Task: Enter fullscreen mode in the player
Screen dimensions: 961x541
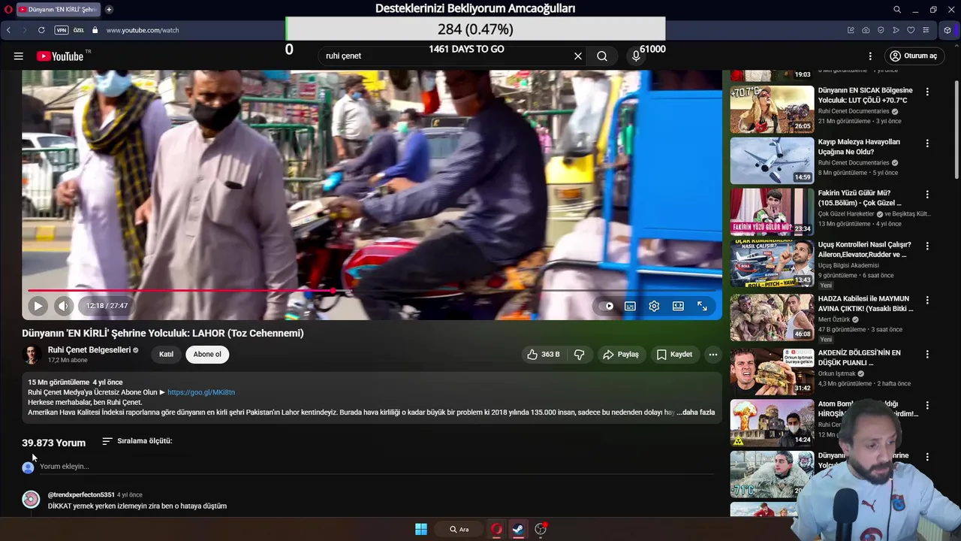Action: (x=702, y=306)
